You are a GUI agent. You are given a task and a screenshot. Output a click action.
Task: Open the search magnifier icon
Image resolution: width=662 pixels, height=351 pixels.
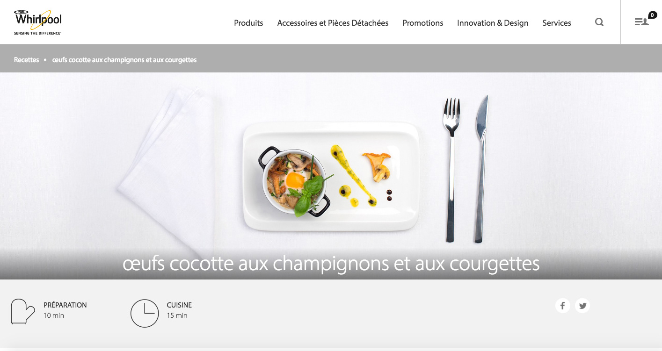[599, 22]
